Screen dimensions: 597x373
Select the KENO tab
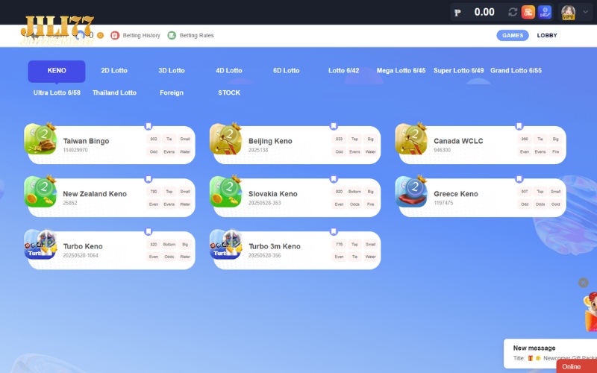point(57,71)
